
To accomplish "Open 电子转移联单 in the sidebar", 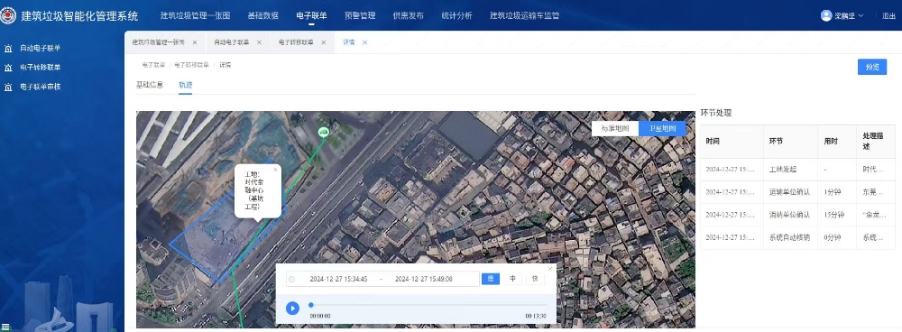I will click(x=41, y=68).
